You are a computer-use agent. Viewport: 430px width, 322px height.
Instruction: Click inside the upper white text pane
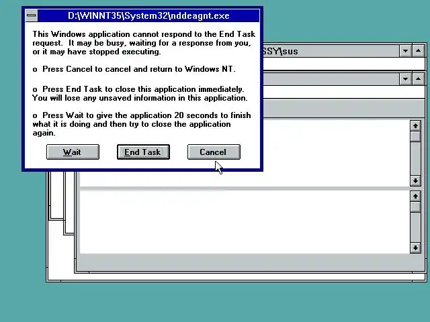(x=336, y=154)
